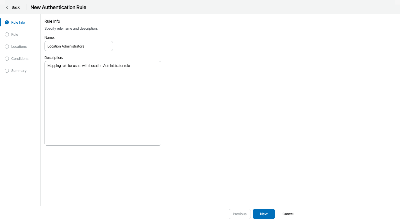Select the Rule Info step label
Image resolution: width=400 pixels, height=222 pixels.
(x=18, y=22)
